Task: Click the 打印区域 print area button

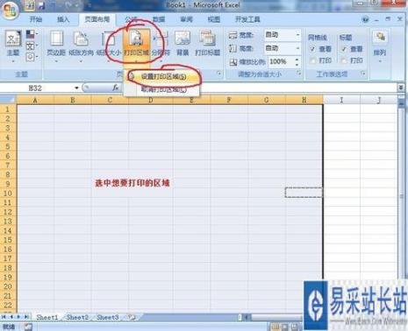Action: (x=136, y=46)
